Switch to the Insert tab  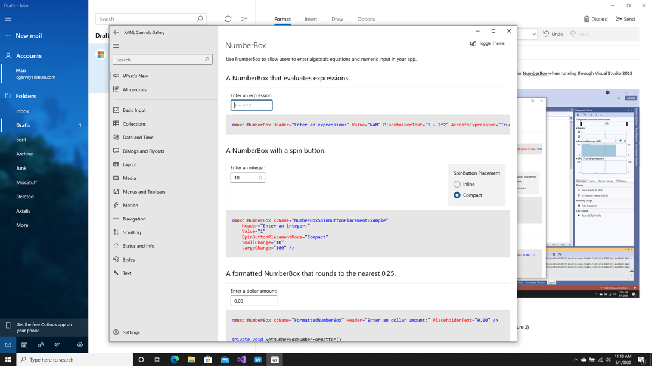pos(311,18)
